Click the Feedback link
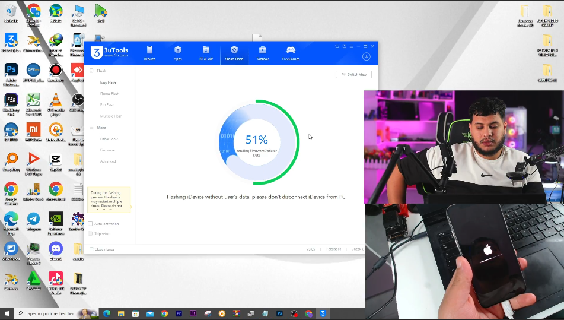The width and height of the screenshot is (564, 320). pos(333,249)
